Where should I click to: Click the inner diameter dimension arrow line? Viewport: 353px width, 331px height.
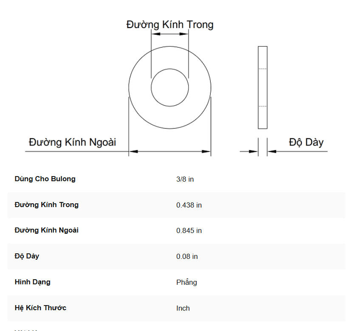click(x=170, y=34)
